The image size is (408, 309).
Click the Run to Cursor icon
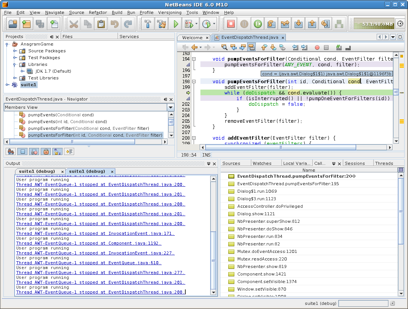click(x=325, y=24)
